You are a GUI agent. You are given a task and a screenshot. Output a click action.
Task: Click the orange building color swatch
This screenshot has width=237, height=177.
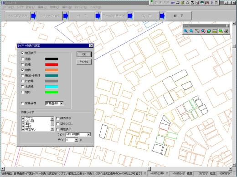[52, 70]
